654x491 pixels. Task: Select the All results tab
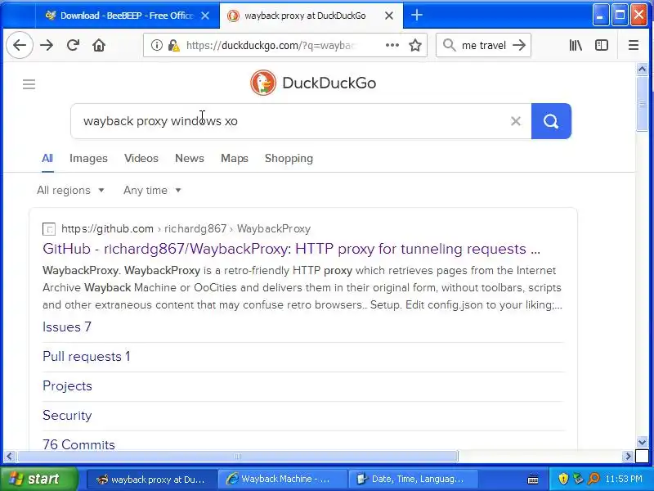[x=47, y=158]
